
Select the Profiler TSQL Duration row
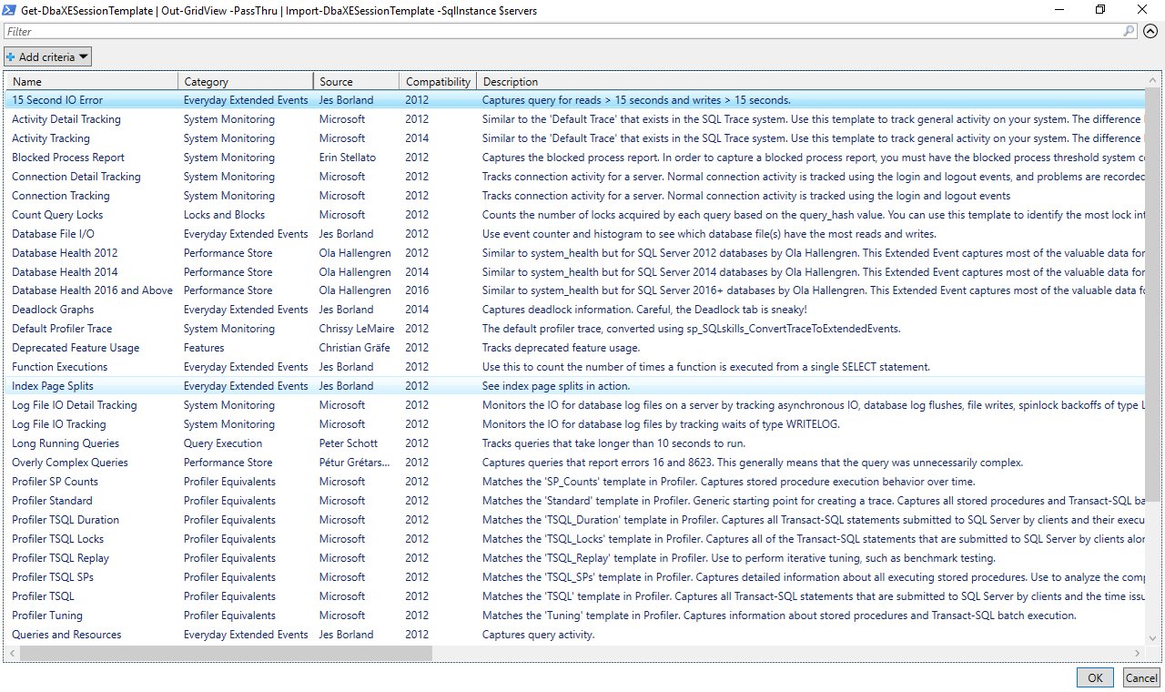(574, 520)
